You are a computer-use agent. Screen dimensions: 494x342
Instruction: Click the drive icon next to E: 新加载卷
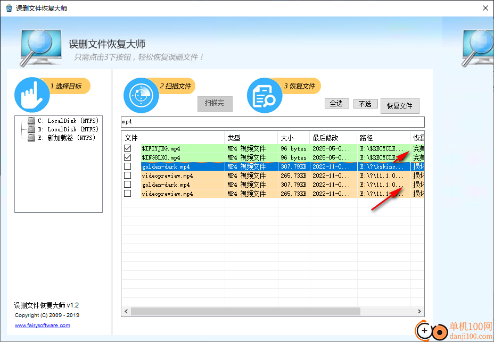[x=31, y=138]
